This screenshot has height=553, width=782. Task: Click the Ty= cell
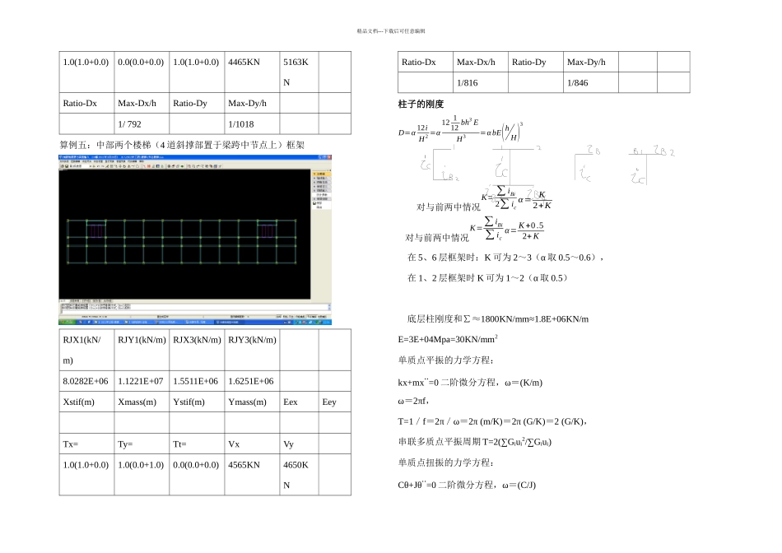(142, 444)
